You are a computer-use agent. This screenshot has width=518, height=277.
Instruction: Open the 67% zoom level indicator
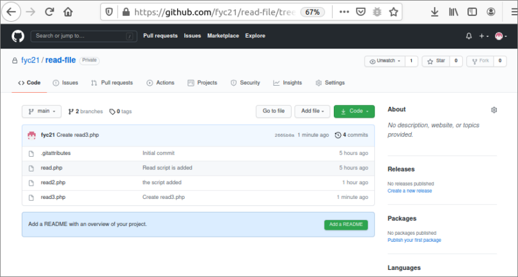click(x=312, y=12)
